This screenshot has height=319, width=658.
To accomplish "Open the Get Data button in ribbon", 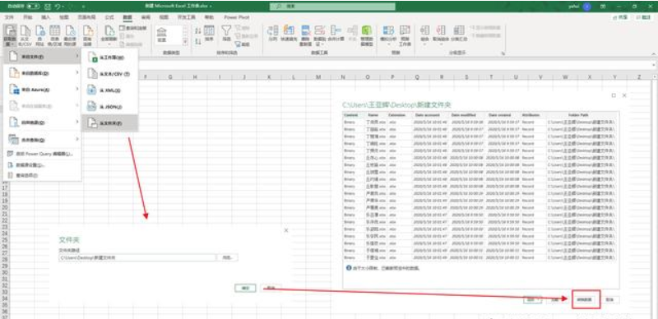I will click(x=11, y=35).
